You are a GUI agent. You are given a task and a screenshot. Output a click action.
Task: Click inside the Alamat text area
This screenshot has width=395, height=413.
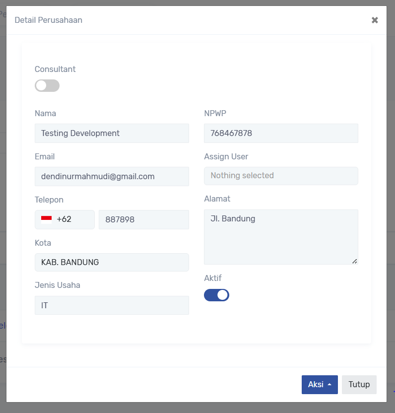pos(281,237)
